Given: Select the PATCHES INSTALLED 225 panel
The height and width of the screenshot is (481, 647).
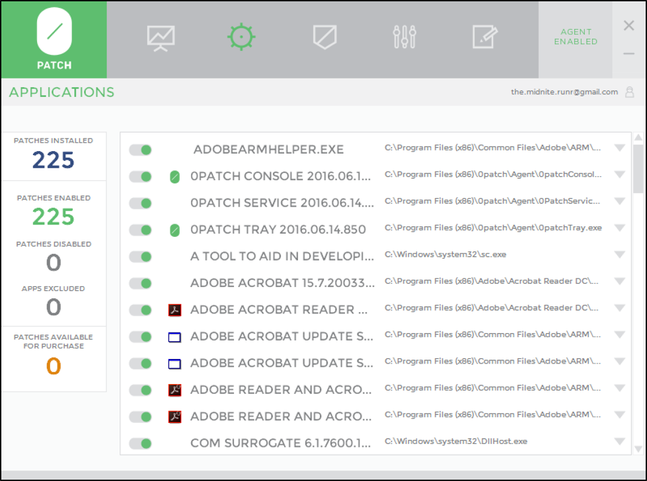Looking at the screenshot, I should click(x=54, y=156).
